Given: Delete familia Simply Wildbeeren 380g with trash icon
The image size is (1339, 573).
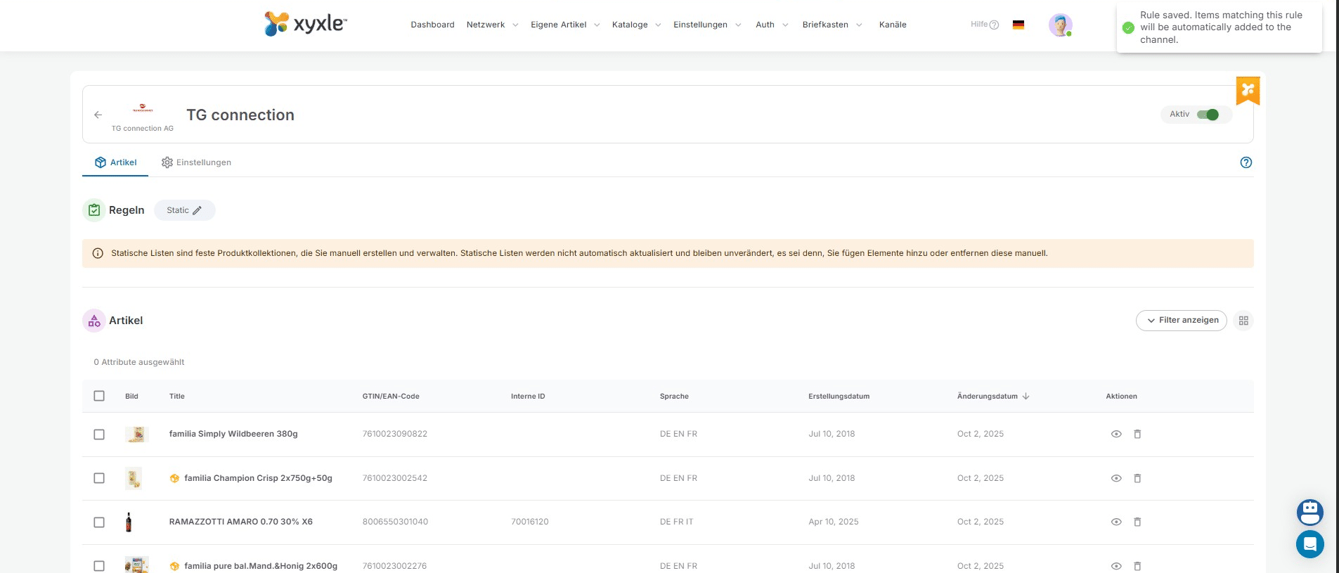Looking at the screenshot, I should pyautogui.click(x=1137, y=434).
